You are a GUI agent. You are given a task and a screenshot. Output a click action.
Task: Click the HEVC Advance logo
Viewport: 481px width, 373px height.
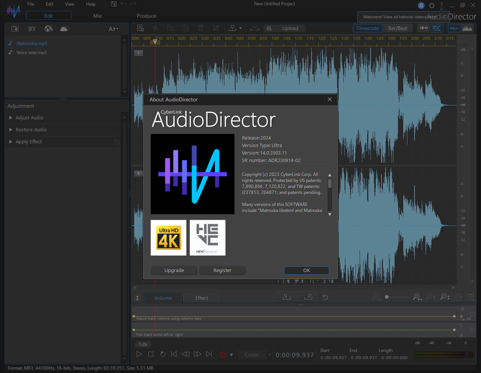208,238
